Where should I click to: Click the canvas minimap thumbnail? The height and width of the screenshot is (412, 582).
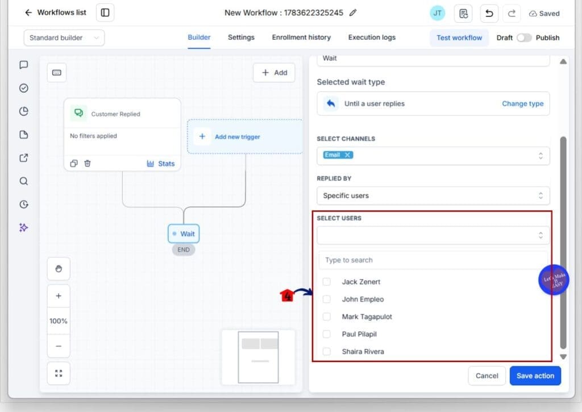click(x=259, y=357)
